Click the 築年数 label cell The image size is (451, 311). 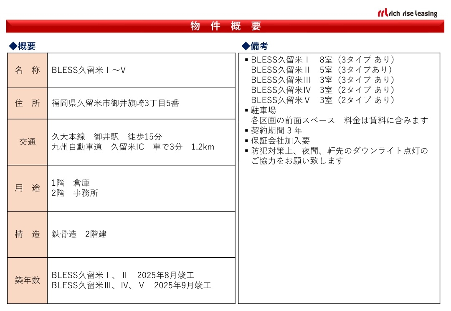28,281
